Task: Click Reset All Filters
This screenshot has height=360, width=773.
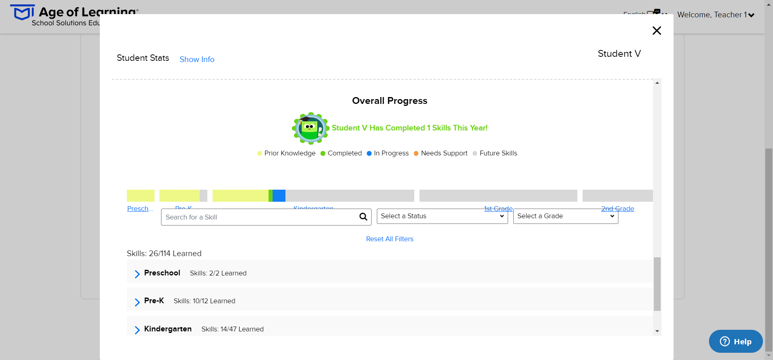Action: tap(390, 239)
